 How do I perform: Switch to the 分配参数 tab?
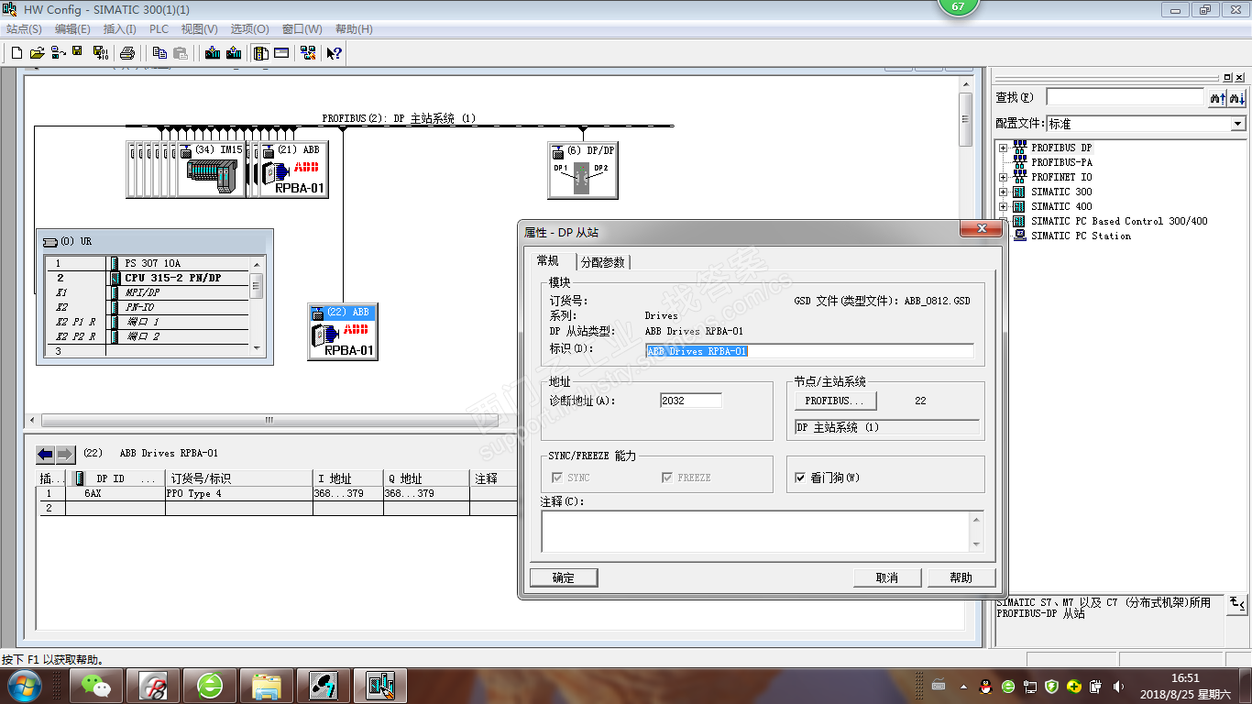pyautogui.click(x=603, y=262)
